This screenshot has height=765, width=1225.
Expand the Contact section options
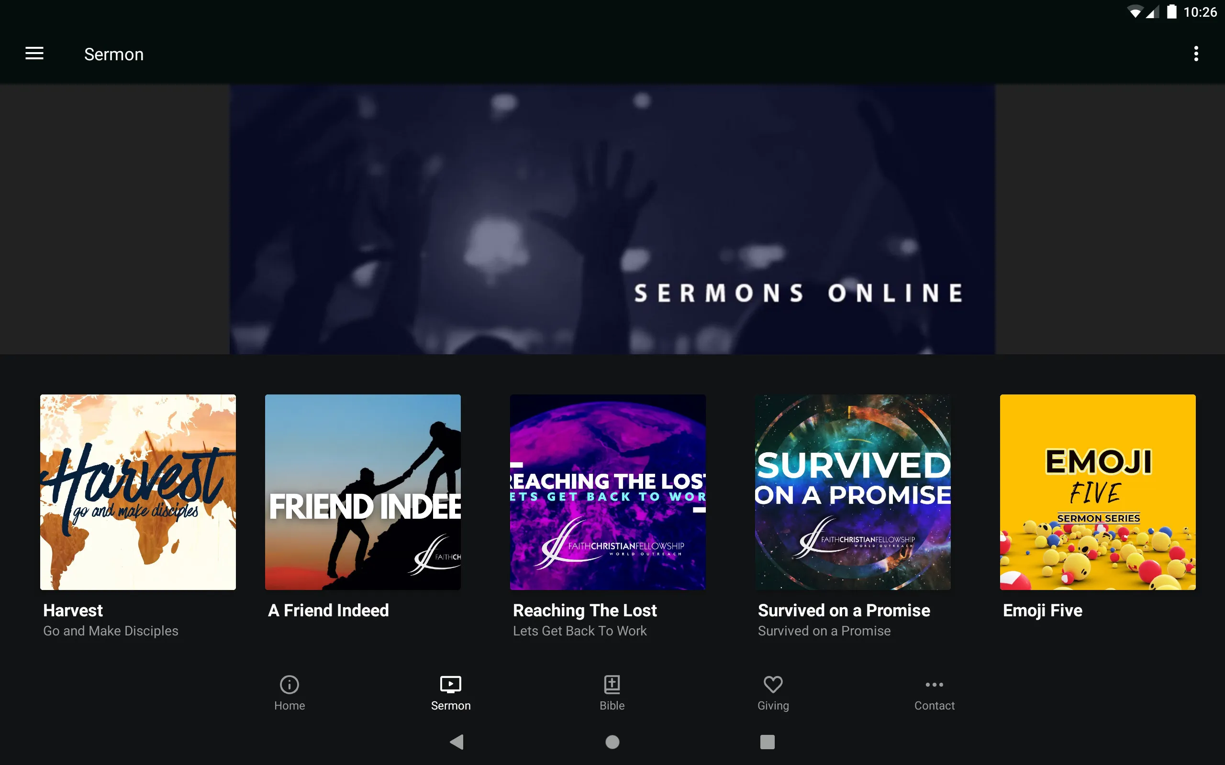coord(933,693)
